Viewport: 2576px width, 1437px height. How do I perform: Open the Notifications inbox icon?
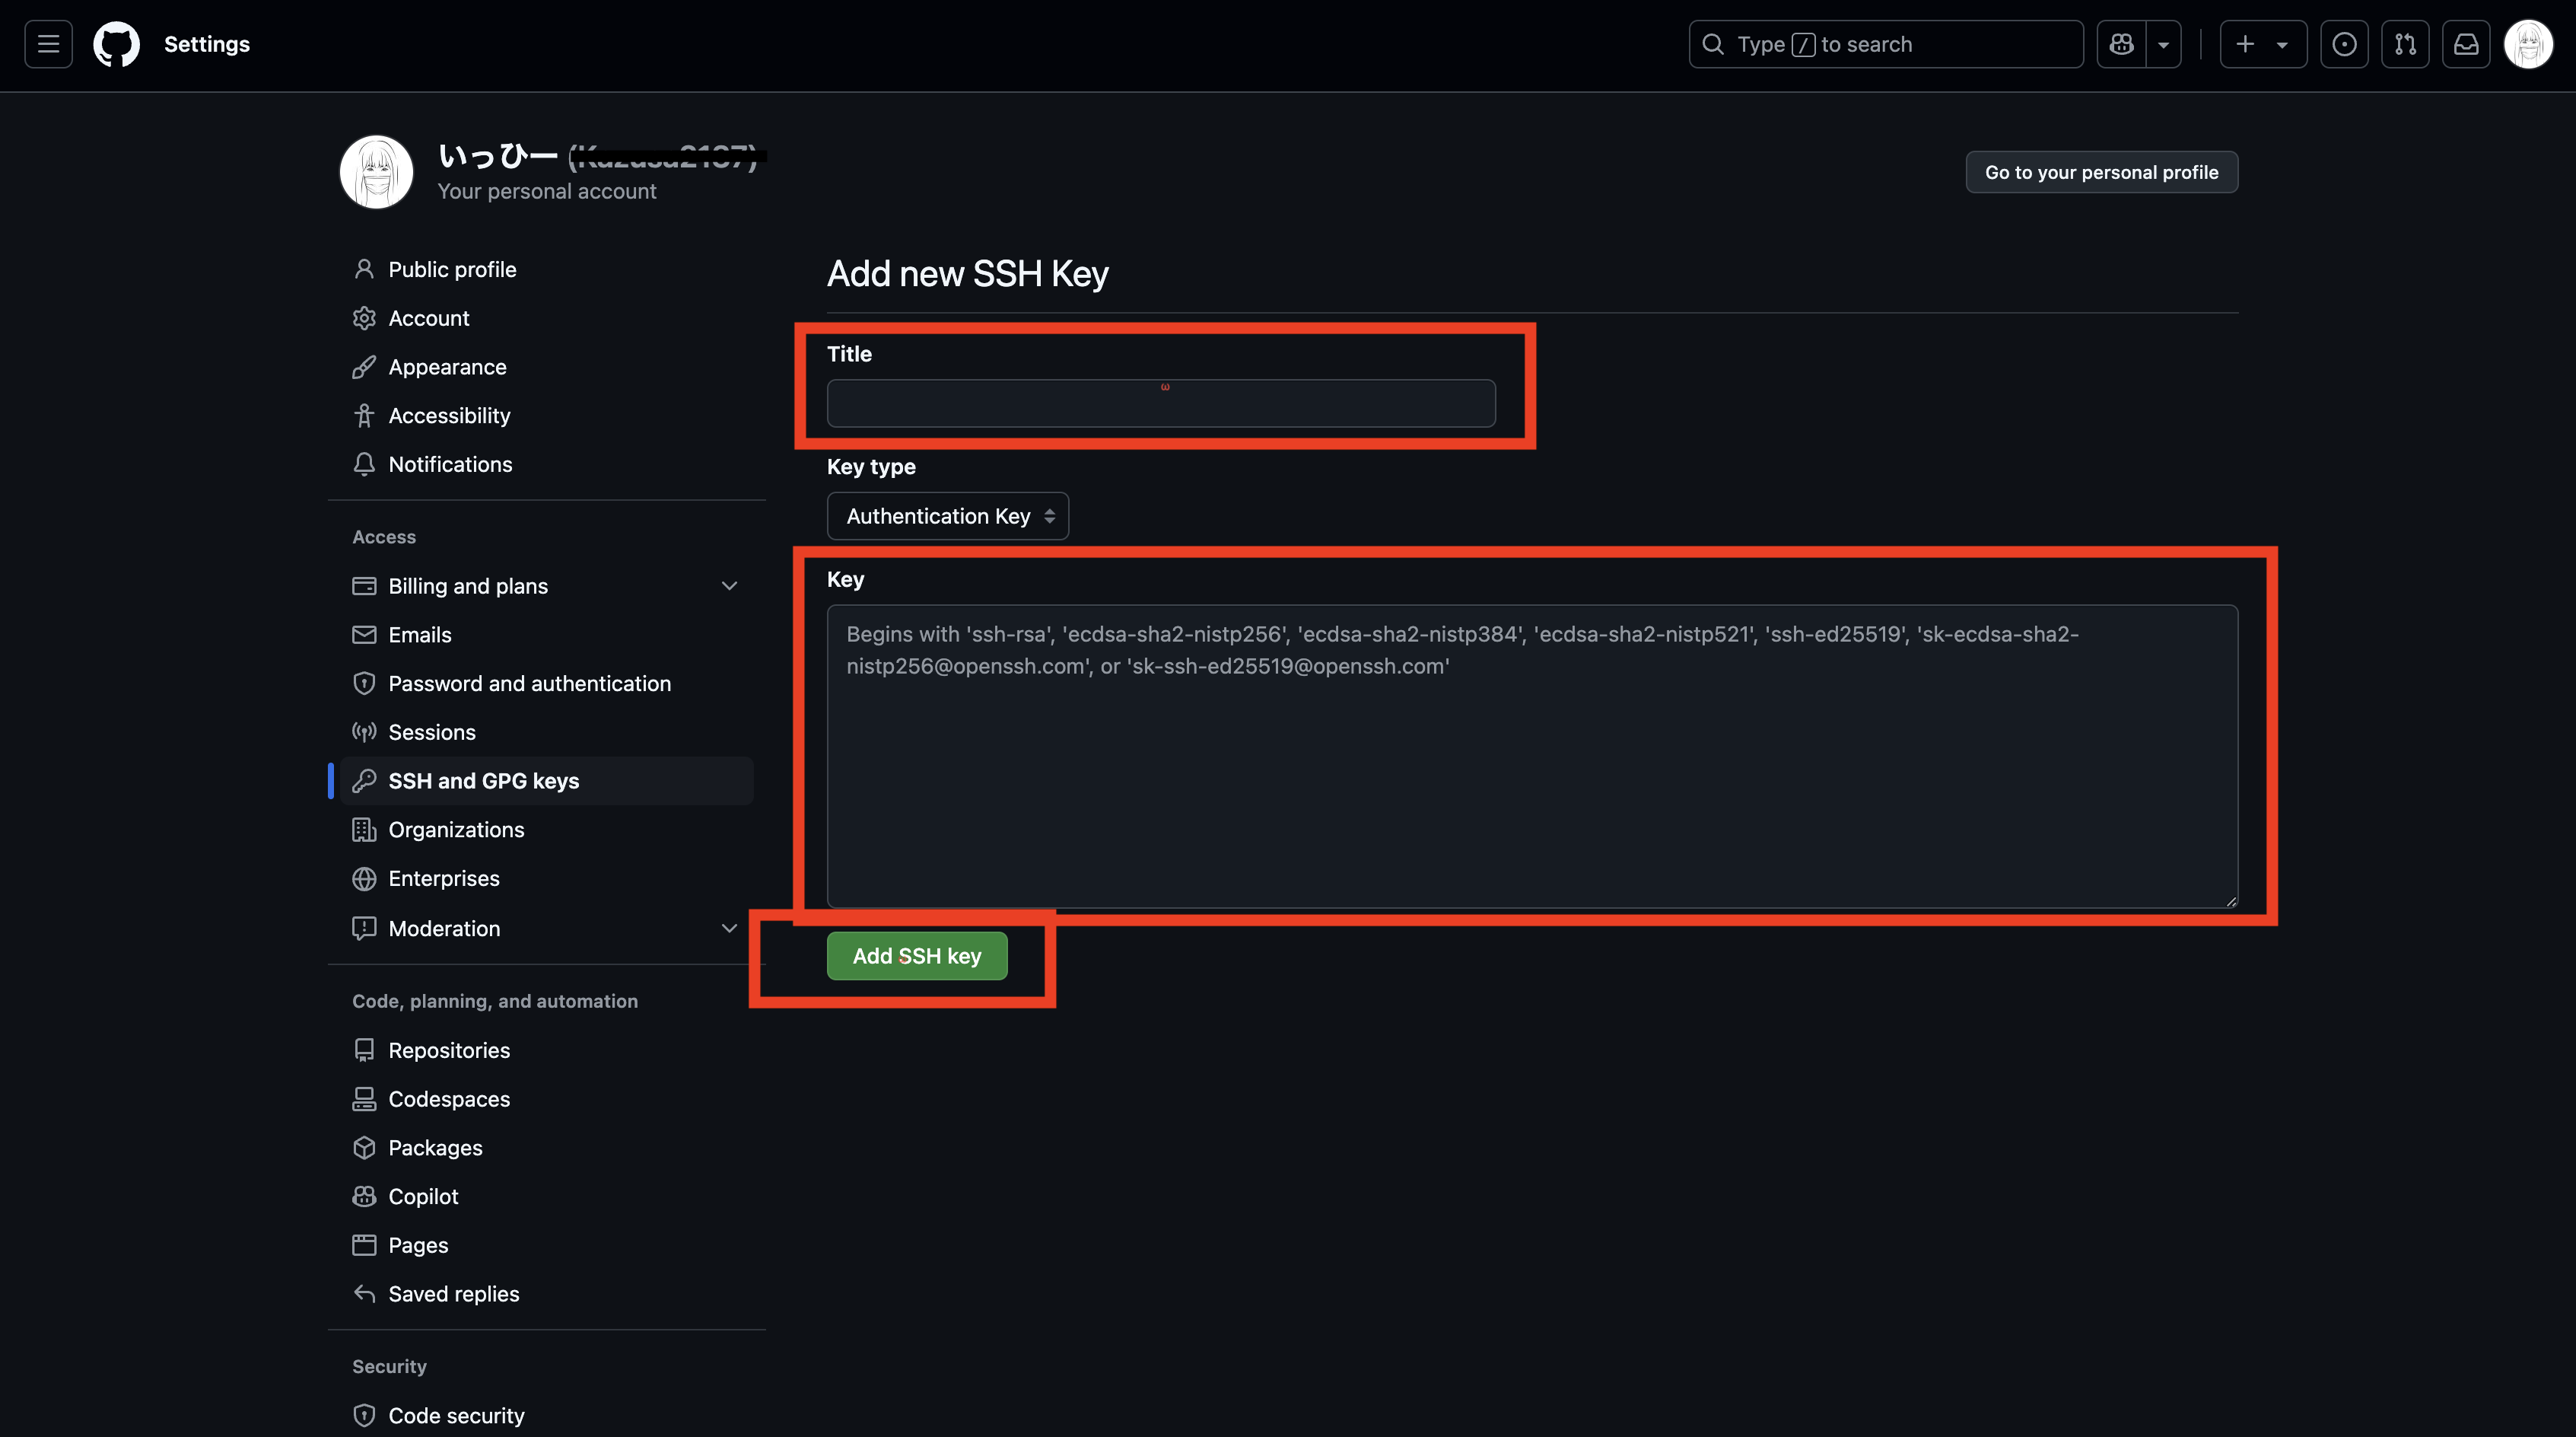(2466, 44)
